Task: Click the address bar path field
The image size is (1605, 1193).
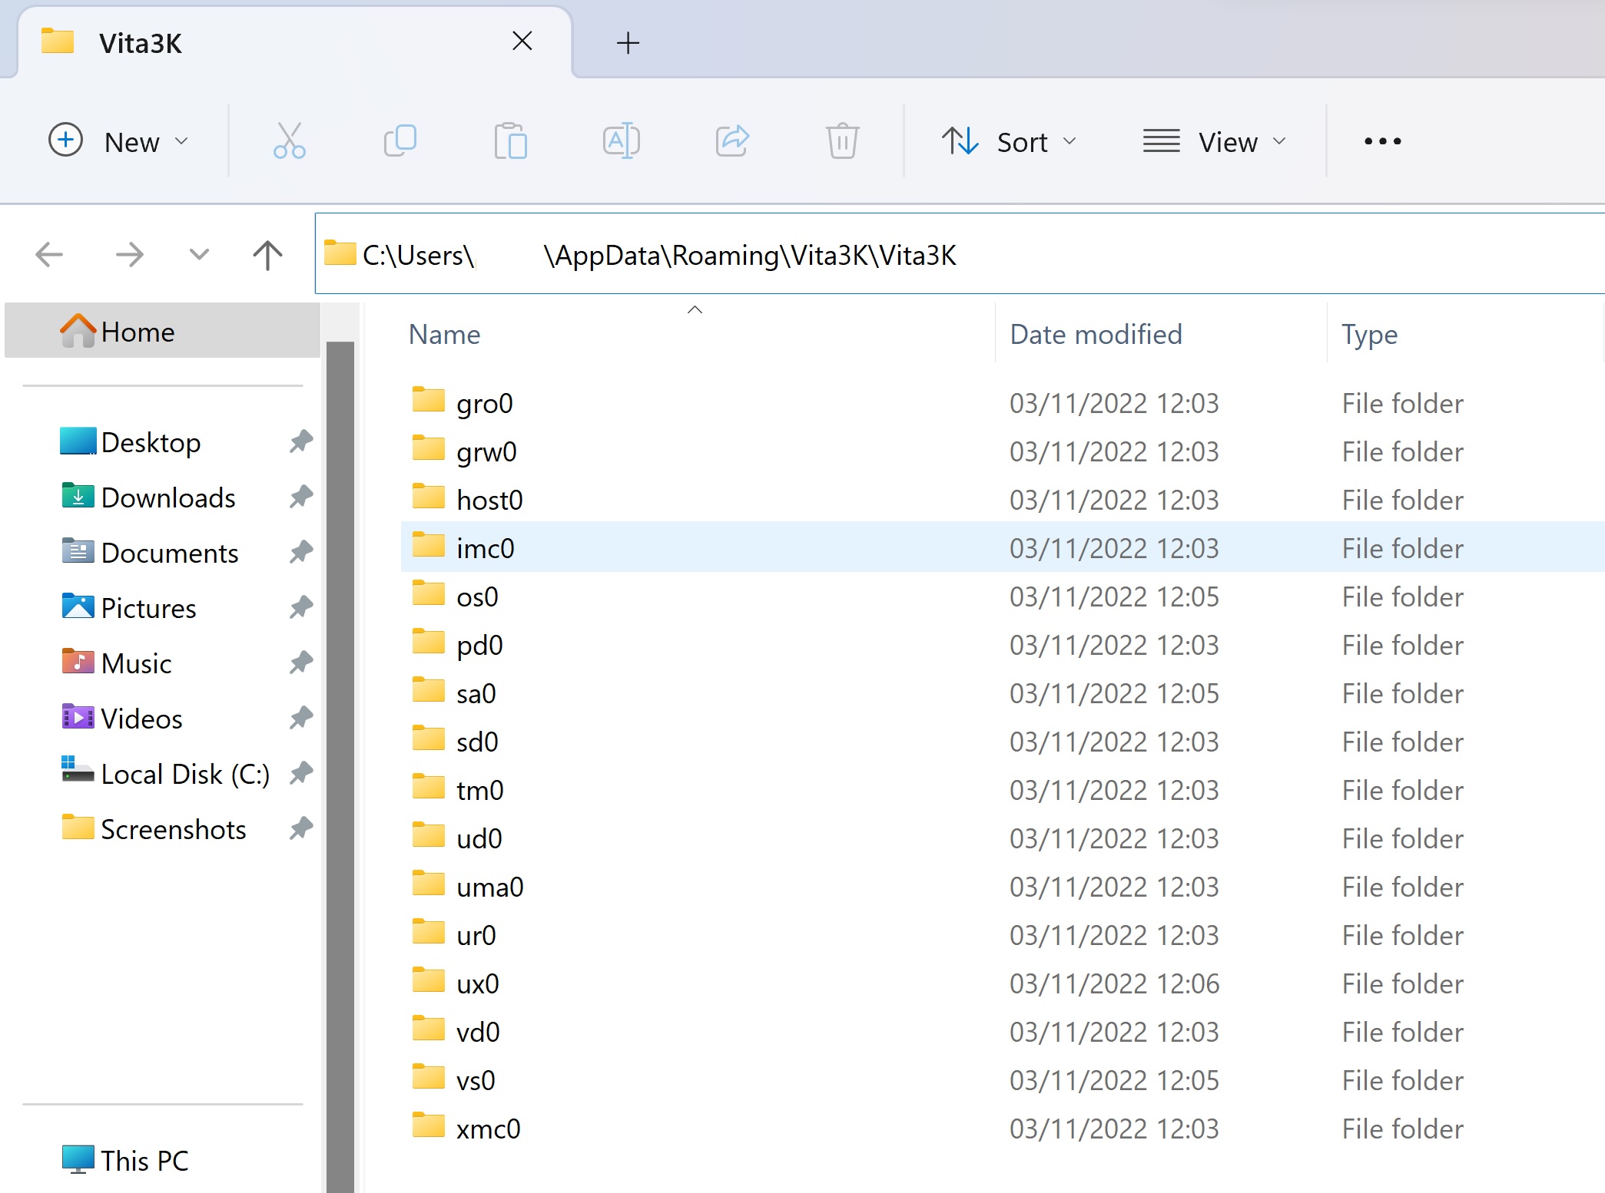Action: 960,254
